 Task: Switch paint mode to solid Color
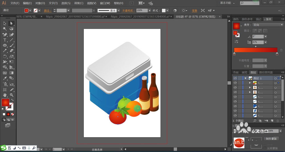(x=4, y=114)
